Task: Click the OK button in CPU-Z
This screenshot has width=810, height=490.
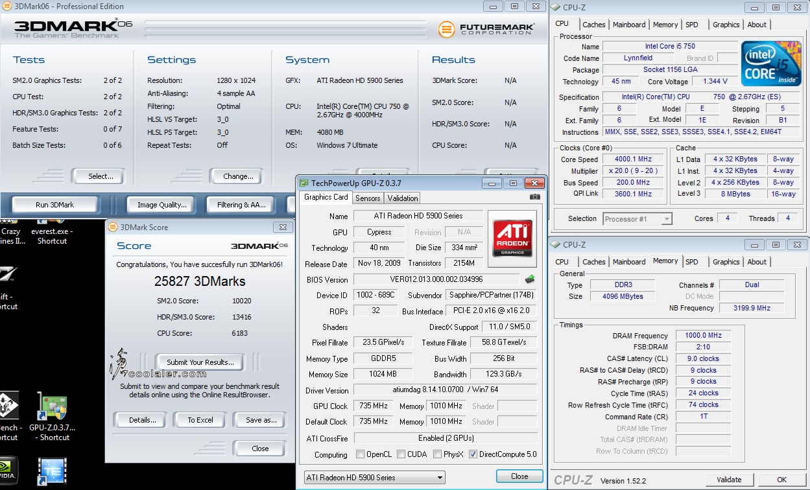Action: 782,480
